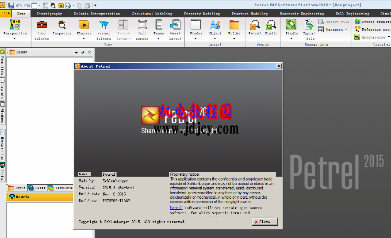
Task: Open the Players ribbon button
Action: pos(84,28)
